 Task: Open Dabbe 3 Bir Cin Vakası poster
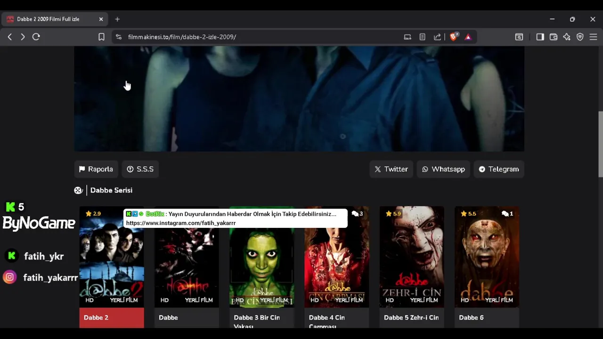[x=261, y=257]
